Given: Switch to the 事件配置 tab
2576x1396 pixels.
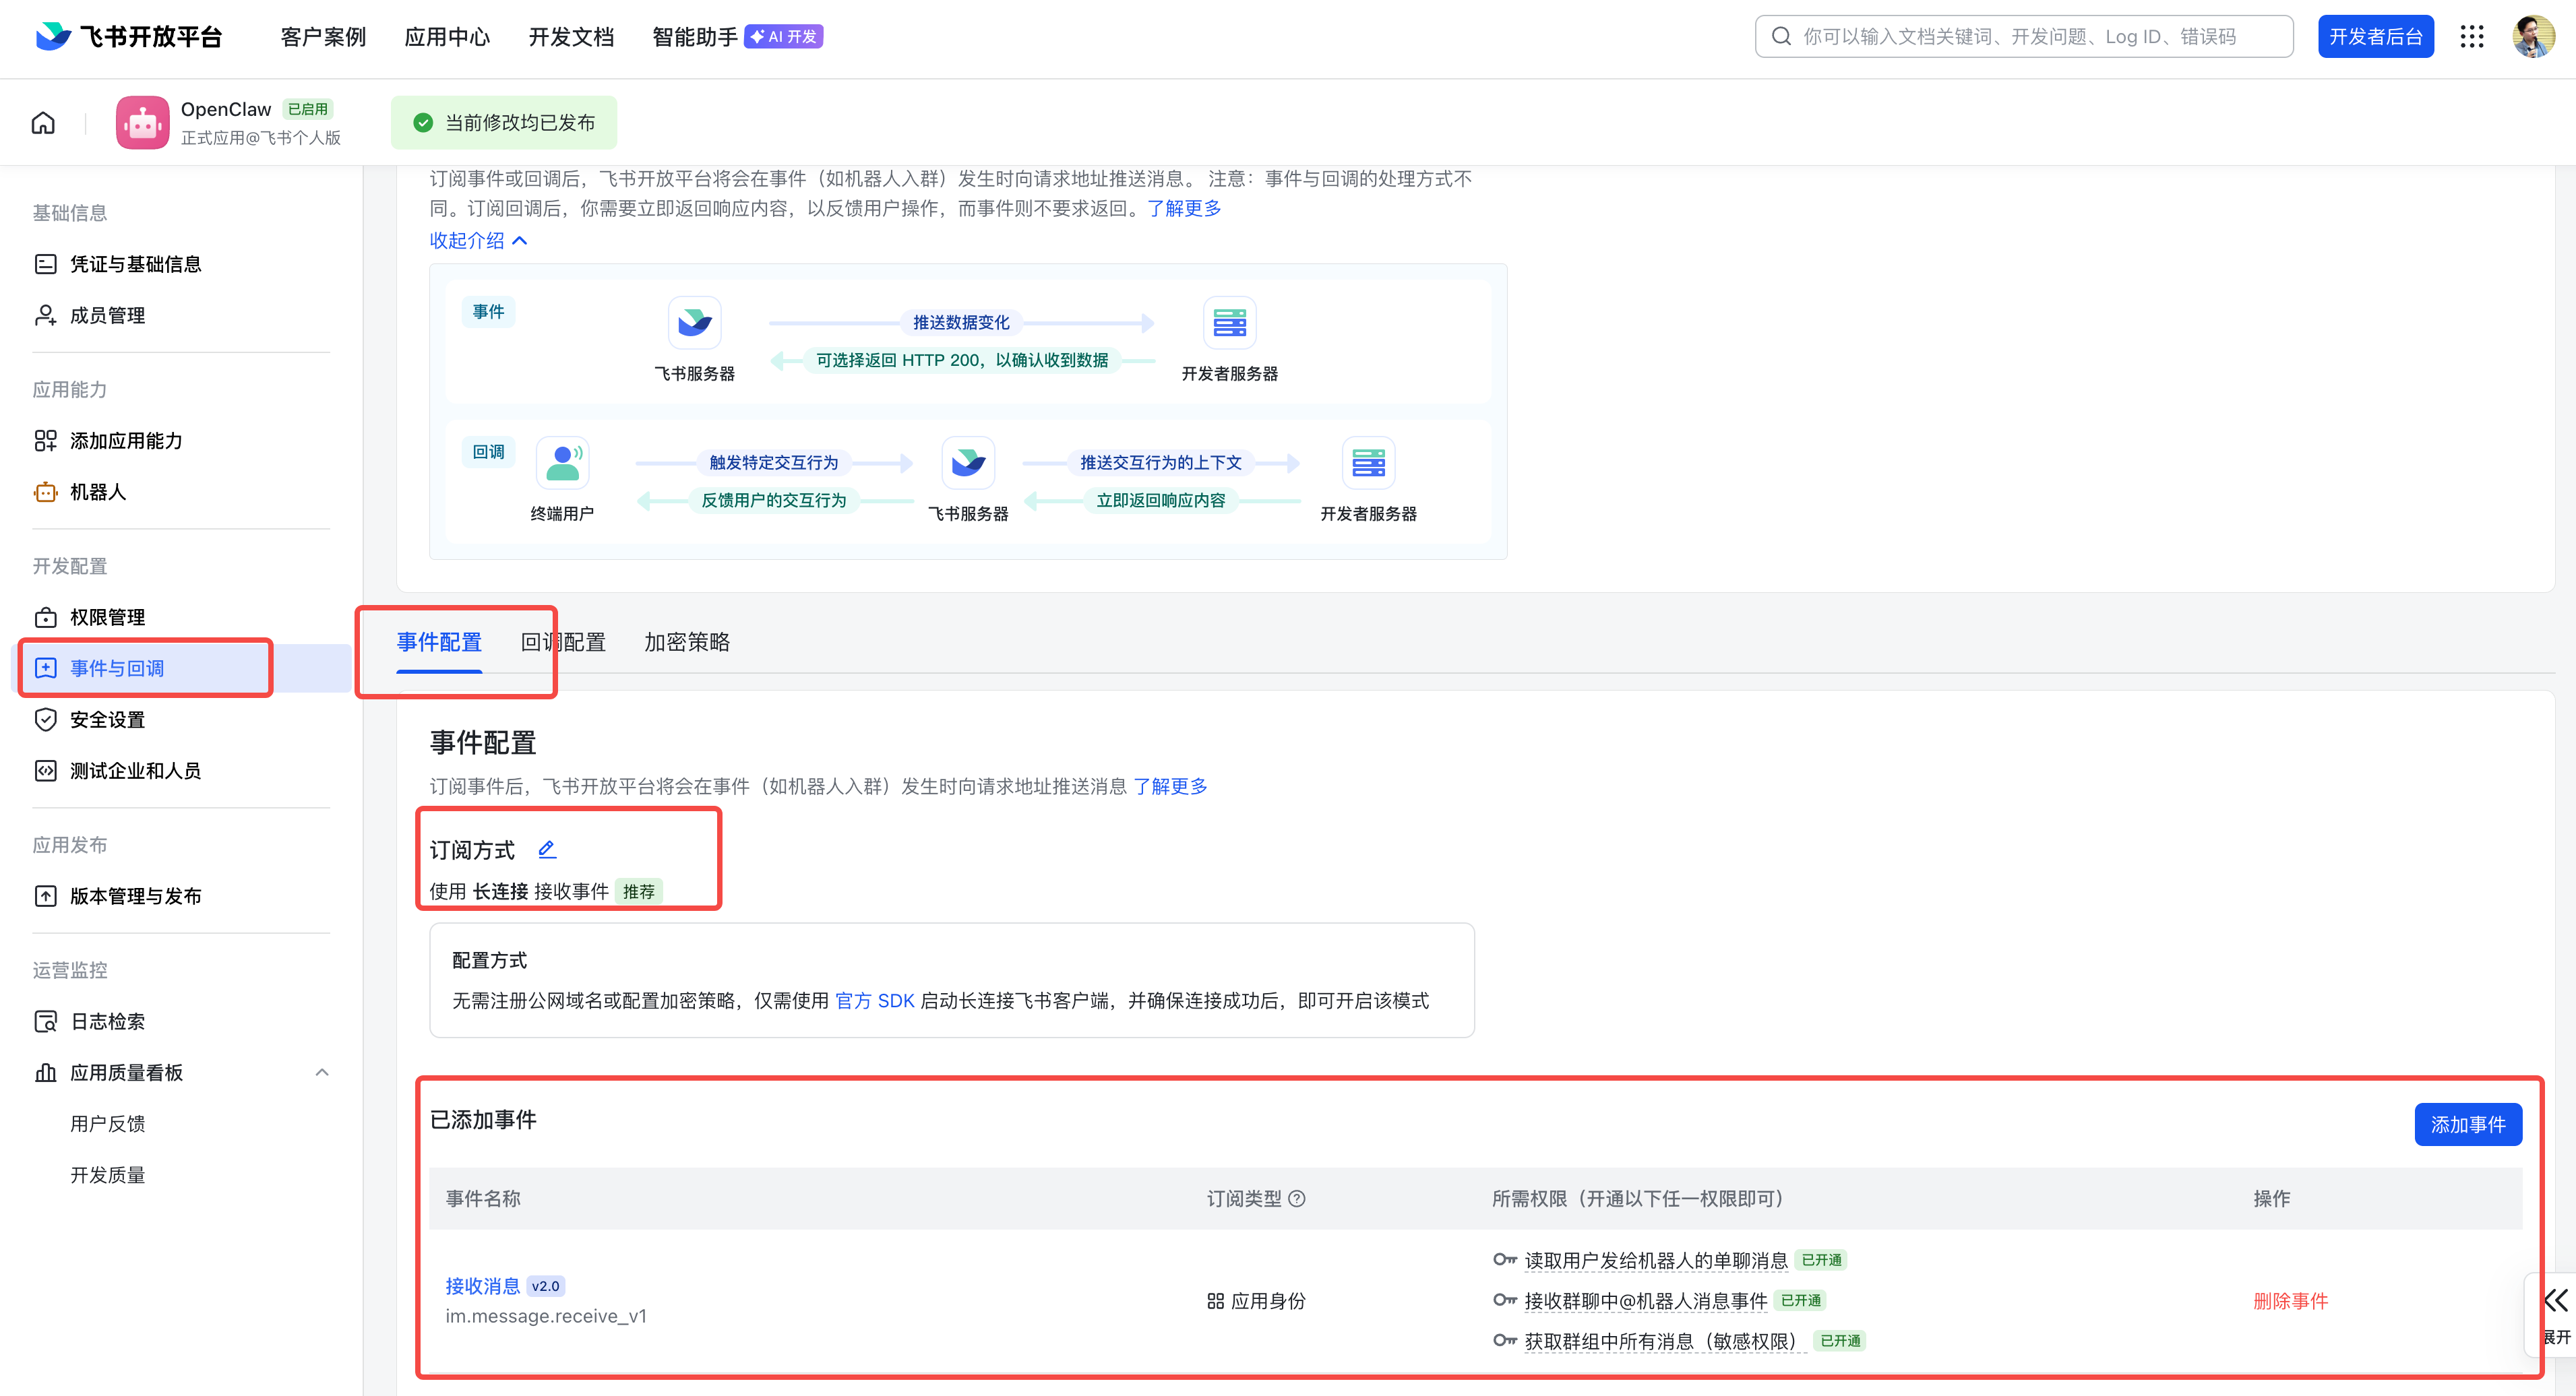Looking at the screenshot, I should pyautogui.click(x=439, y=641).
